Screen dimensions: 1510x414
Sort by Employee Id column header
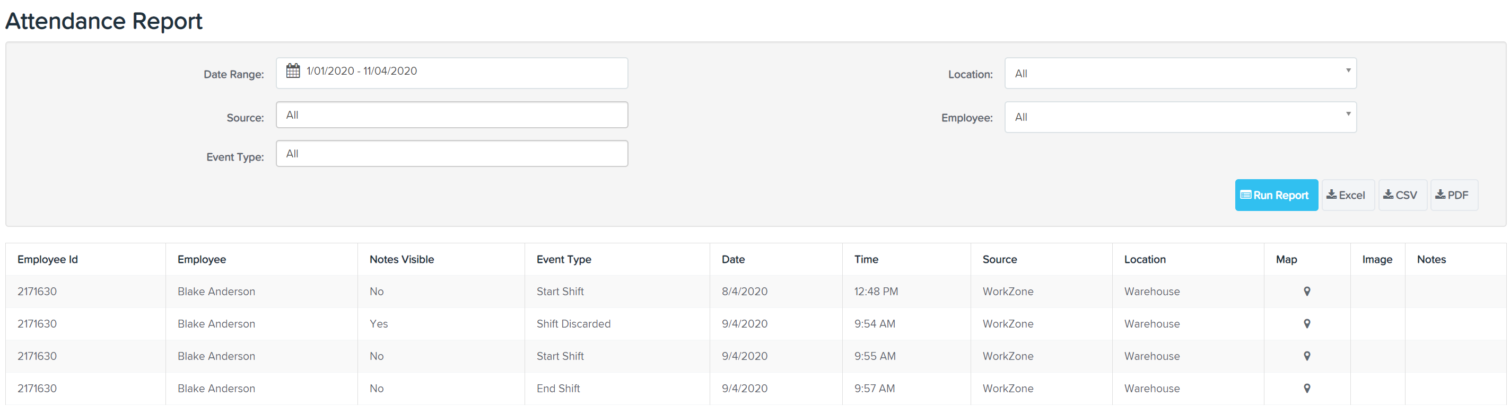(48, 259)
